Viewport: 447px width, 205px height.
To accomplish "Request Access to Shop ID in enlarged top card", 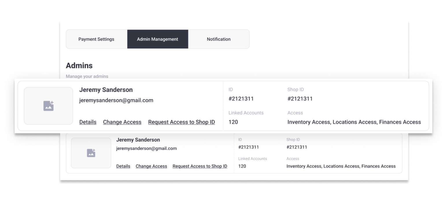I will 181,122.
